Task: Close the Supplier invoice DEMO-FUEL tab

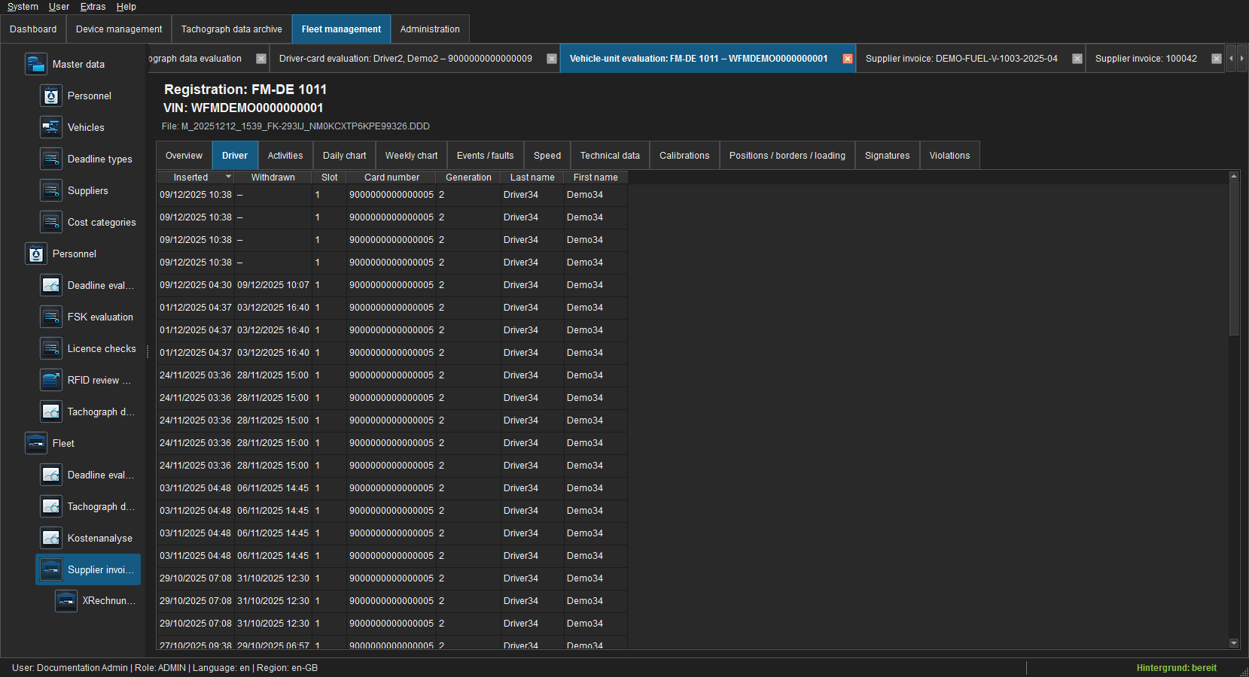Action: click(x=1077, y=59)
